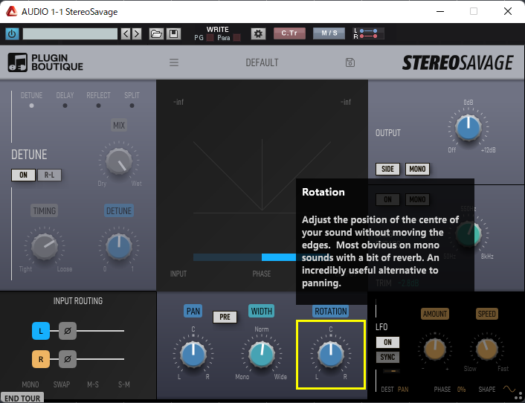Click the green bass frequency knob
The width and height of the screenshot is (525, 403).
pos(468,233)
